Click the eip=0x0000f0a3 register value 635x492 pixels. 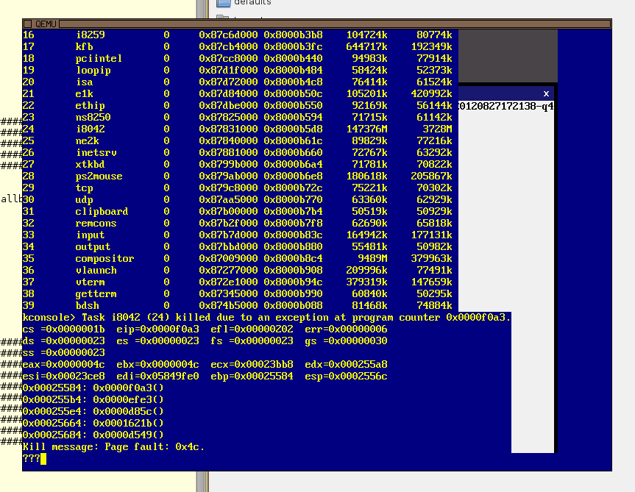point(158,329)
